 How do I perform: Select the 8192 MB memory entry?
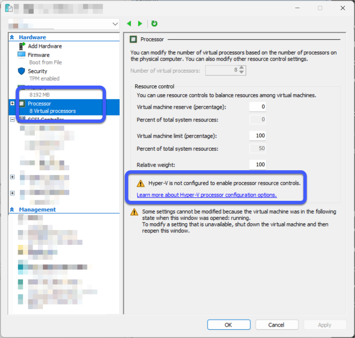[x=39, y=95]
